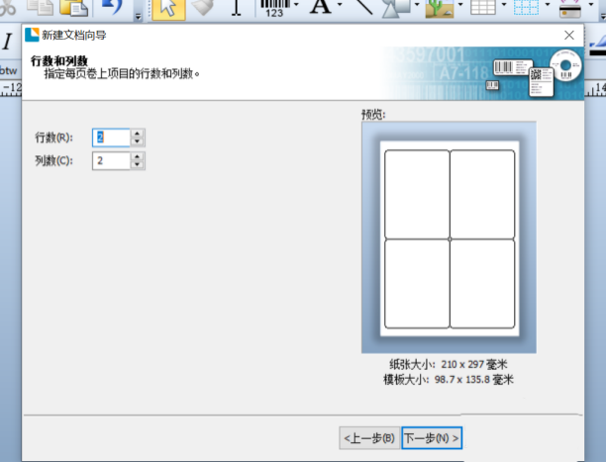Screen dimensions: 606x462
Task: Expand the picture tool dropdown arrow
Action: click(460, 5)
